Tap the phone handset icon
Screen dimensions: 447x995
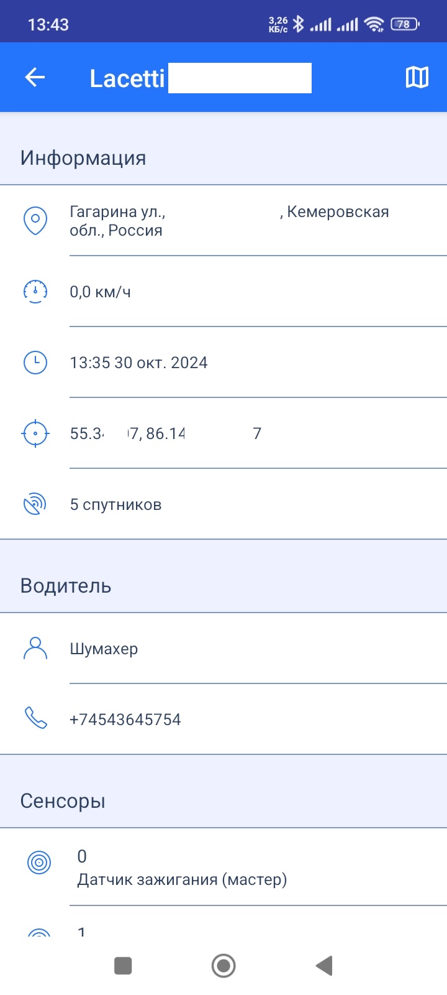(35, 718)
